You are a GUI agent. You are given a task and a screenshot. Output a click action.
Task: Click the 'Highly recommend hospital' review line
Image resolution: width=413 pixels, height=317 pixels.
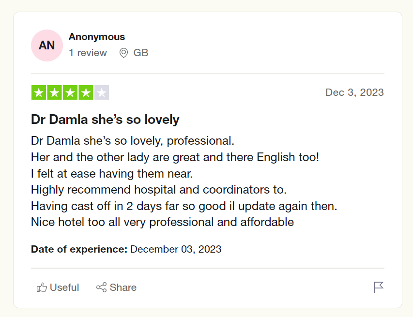[x=159, y=189]
